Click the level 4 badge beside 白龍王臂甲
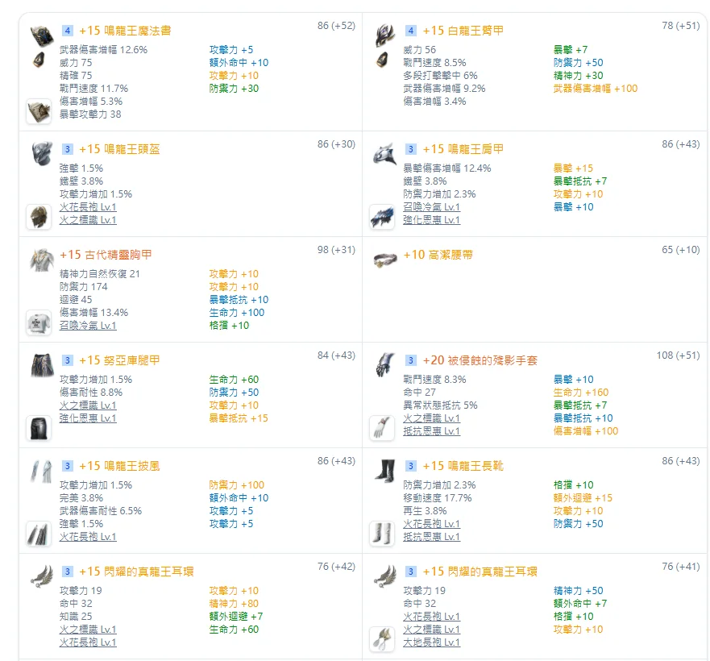Viewport: 710px width, 661px height. (x=411, y=31)
